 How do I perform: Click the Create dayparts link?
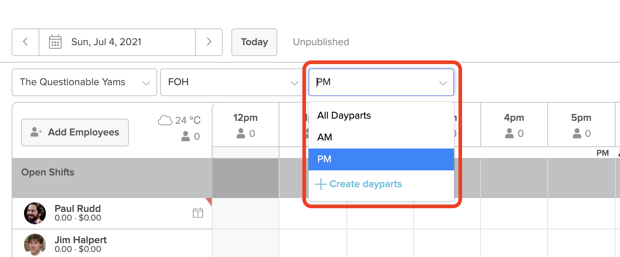coord(365,184)
